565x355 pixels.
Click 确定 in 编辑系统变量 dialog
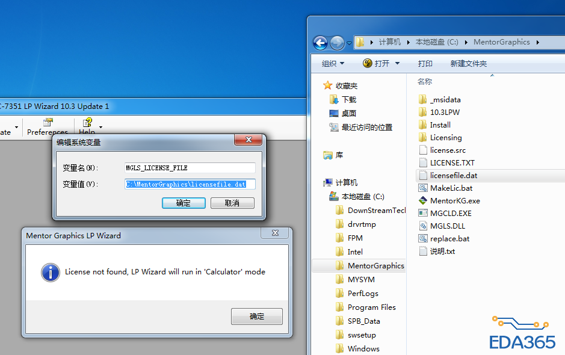(184, 203)
